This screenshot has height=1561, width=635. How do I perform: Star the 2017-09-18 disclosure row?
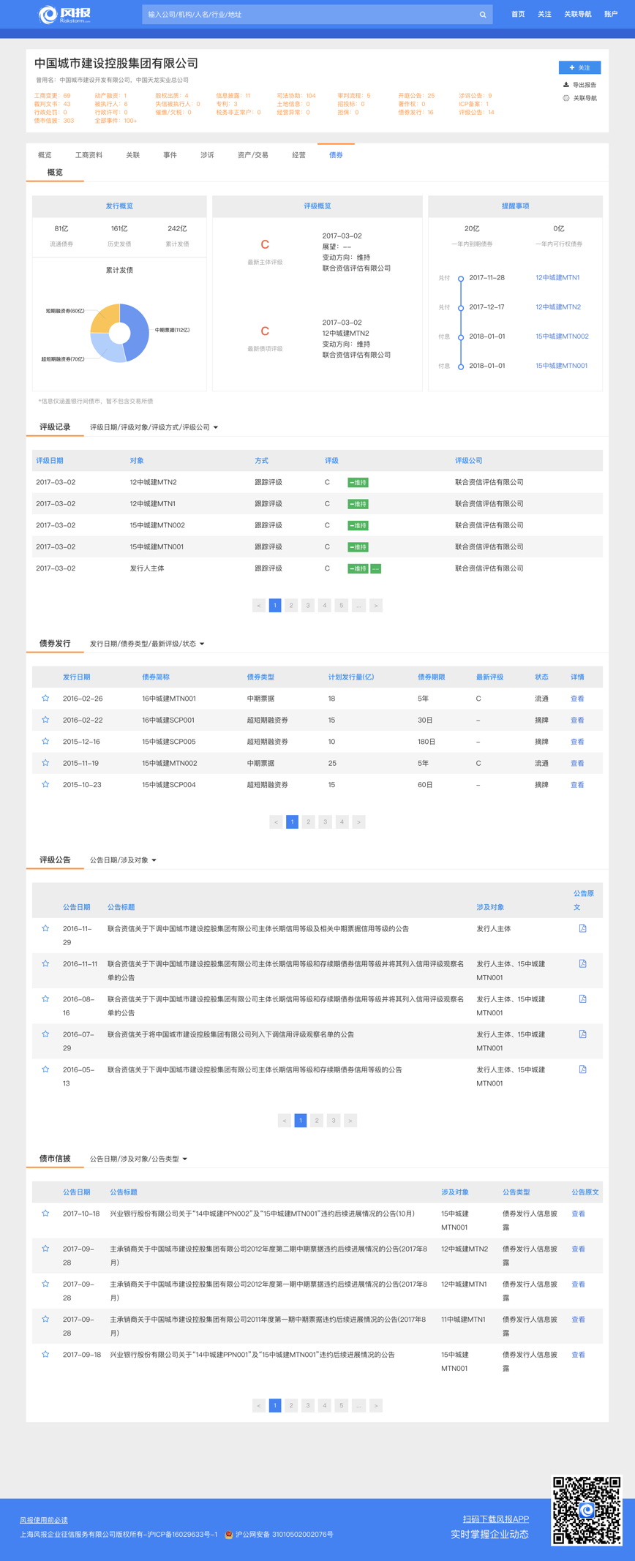[x=45, y=1354]
